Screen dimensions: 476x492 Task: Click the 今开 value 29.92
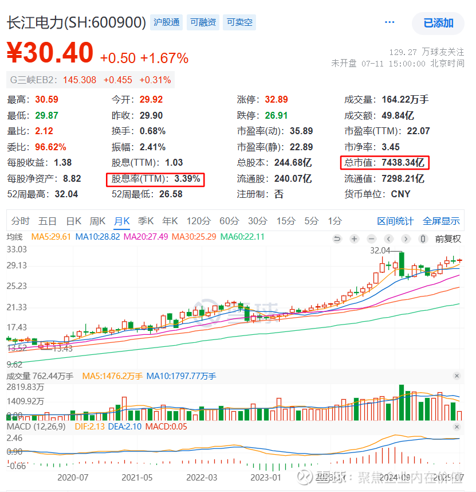pos(151,99)
